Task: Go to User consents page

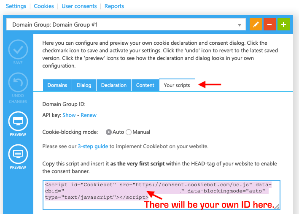Action: coord(79,6)
